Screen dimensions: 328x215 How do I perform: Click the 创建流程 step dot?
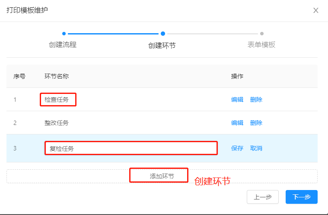tap(64, 34)
